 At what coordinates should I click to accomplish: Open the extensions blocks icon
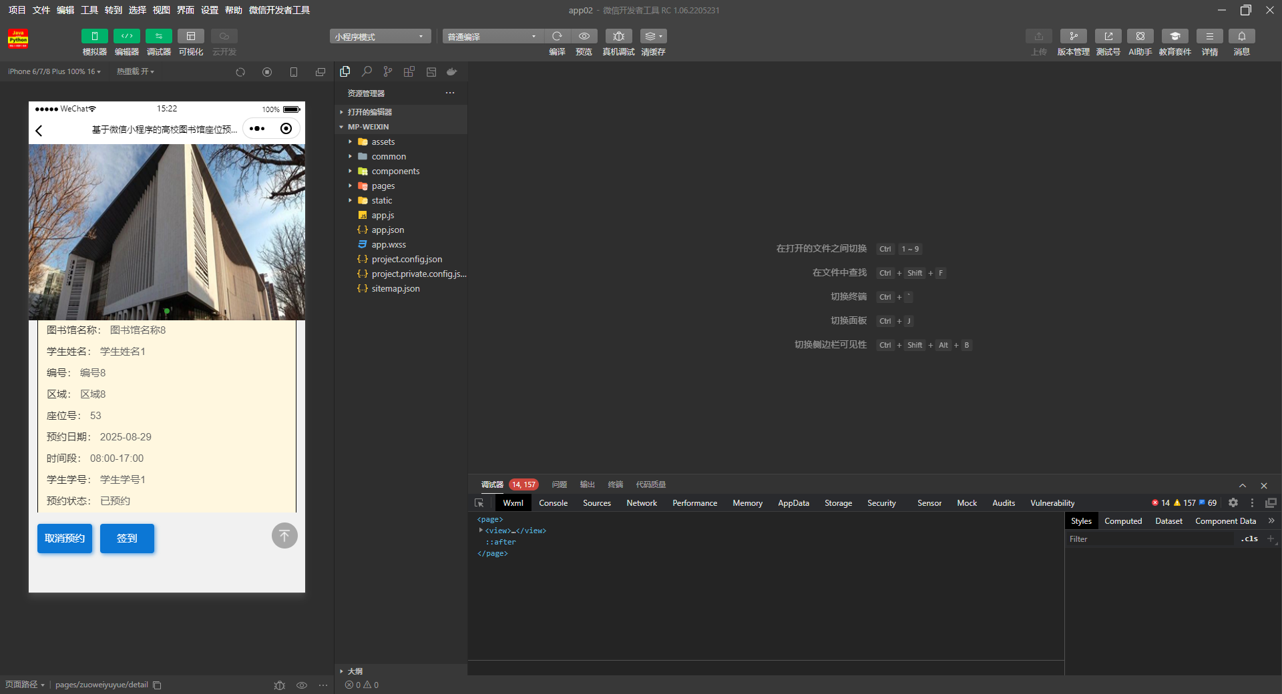coord(409,71)
